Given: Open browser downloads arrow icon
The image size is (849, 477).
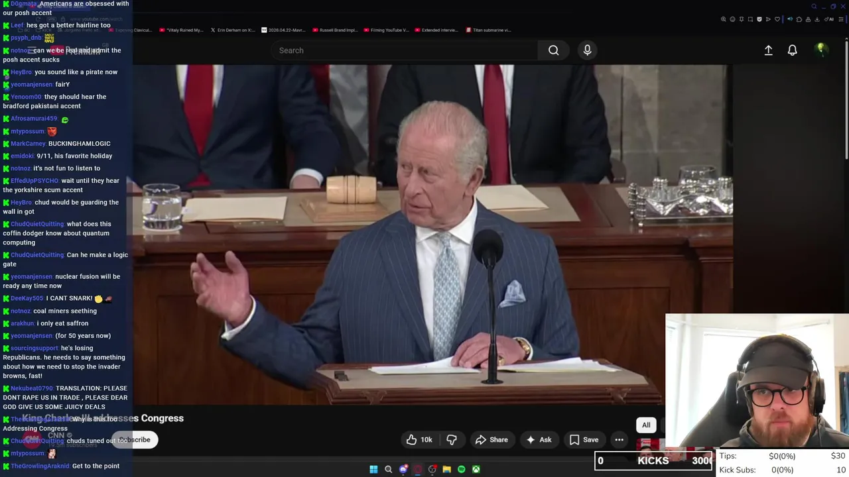Looking at the screenshot, I should (x=816, y=19).
